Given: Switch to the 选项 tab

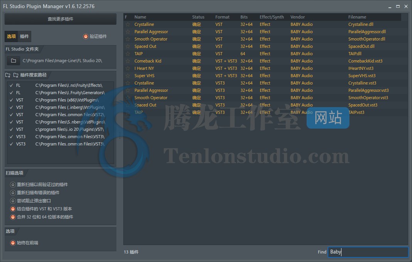Looking at the screenshot, I should click(11, 37).
